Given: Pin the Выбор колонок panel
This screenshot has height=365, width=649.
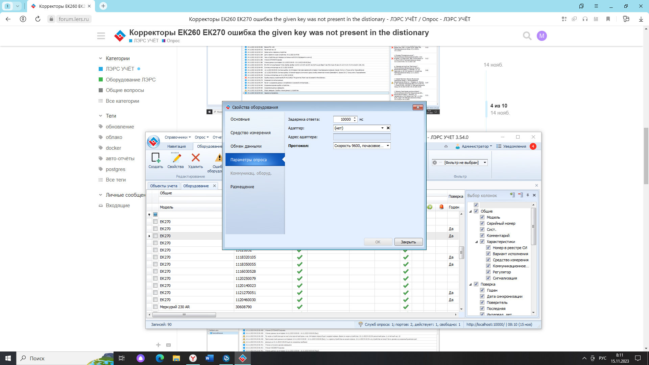Looking at the screenshot, I should pos(528,195).
